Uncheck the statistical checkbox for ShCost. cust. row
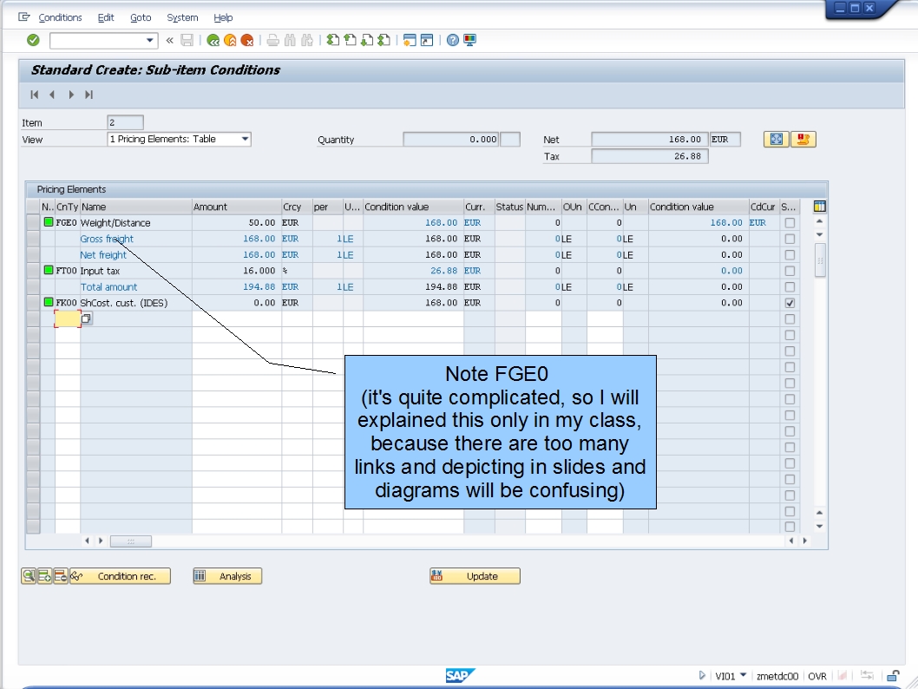 (789, 302)
